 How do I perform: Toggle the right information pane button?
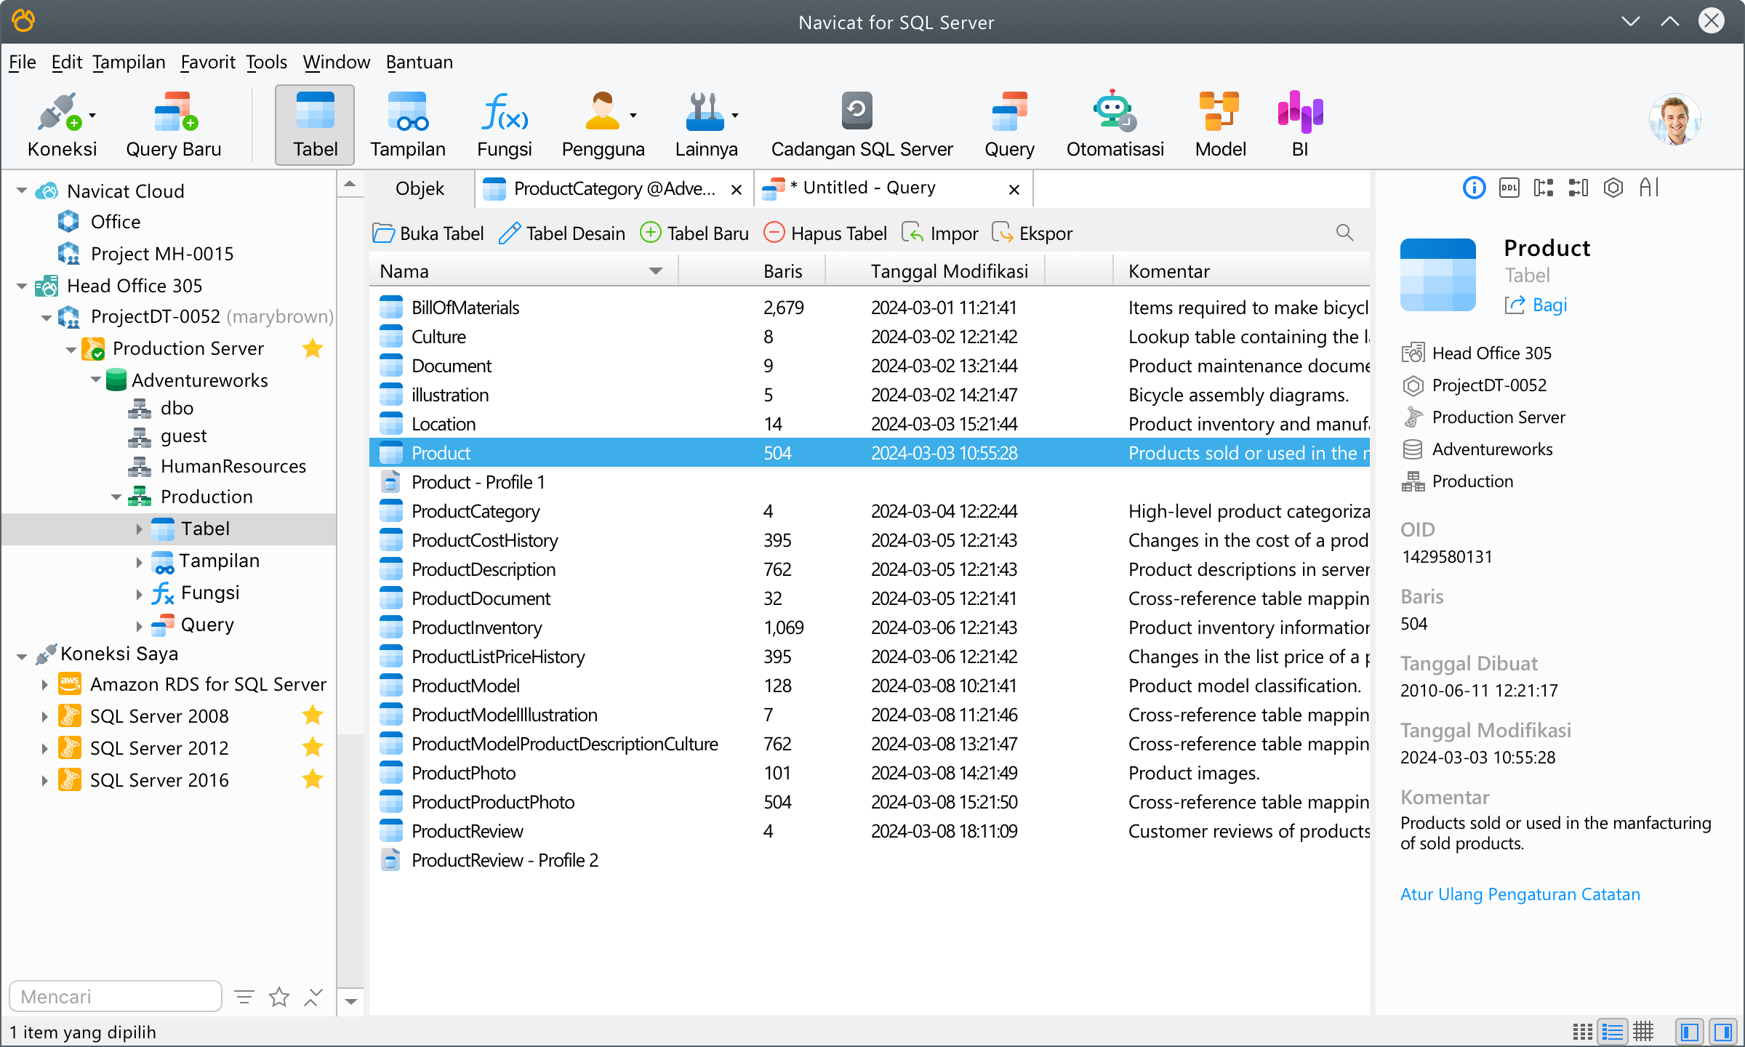[1722, 1032]
